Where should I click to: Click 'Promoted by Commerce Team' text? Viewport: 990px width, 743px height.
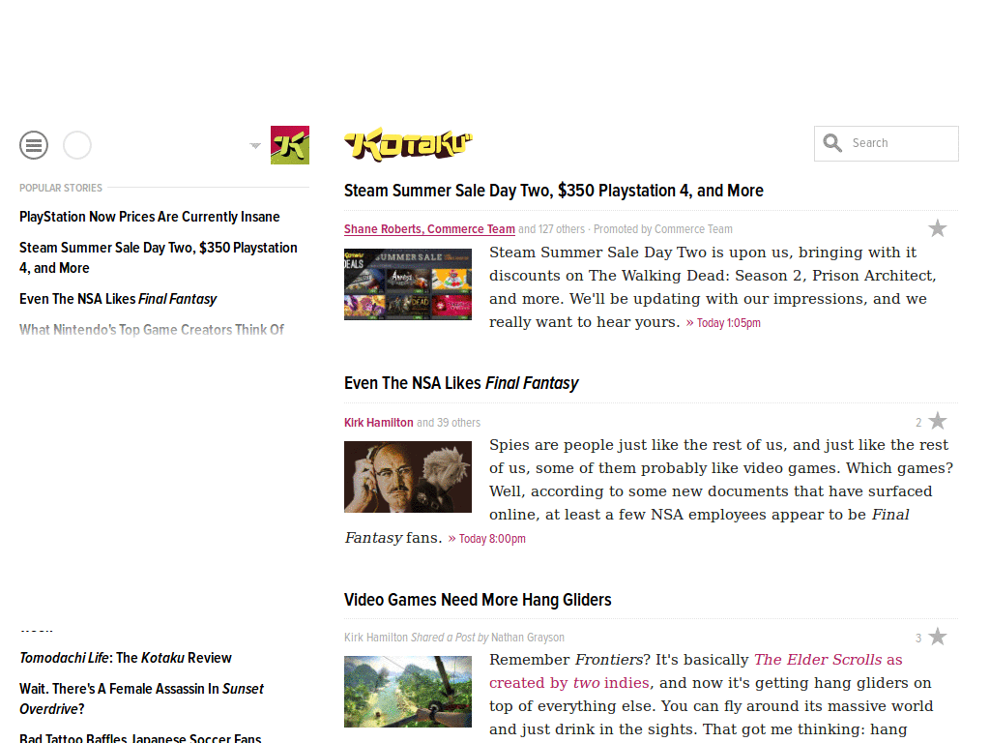point(663,228)
